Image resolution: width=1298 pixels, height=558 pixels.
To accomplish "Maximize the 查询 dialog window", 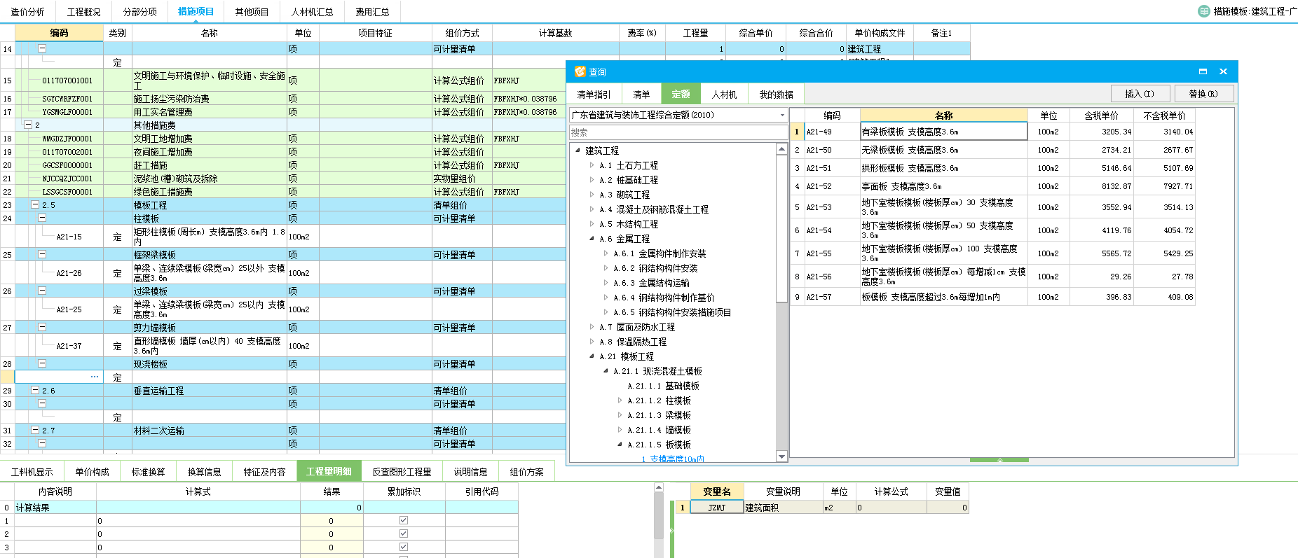I will (1203, 71).
